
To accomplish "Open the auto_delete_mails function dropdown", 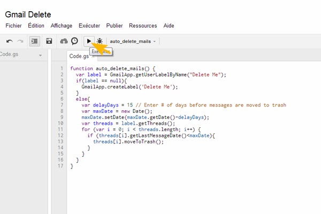I will (133, 41).
